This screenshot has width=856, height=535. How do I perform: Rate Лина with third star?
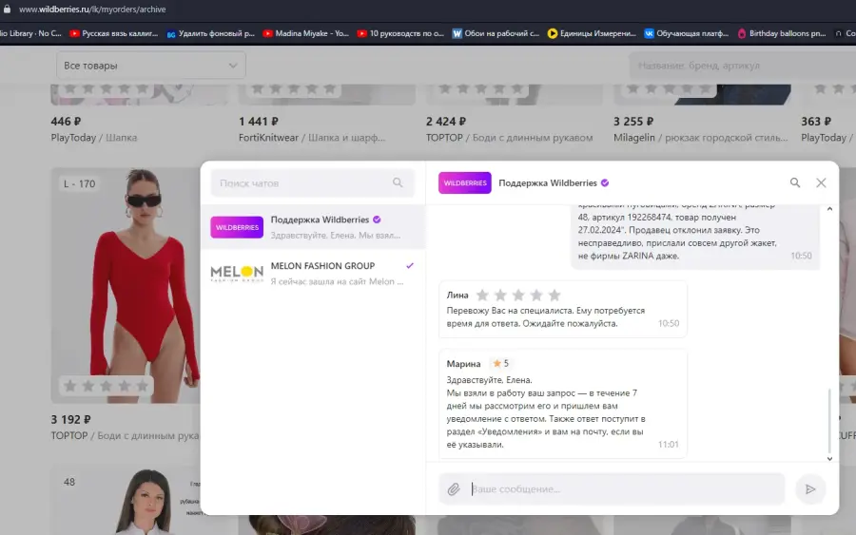(518, 295)
